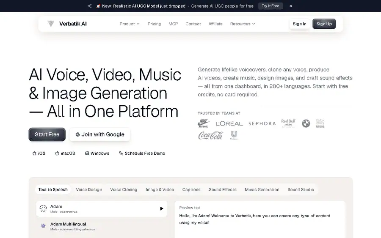This screenshot has height=238, width=381.
Task: Click the Try It Free banner button
Action: 271,6
